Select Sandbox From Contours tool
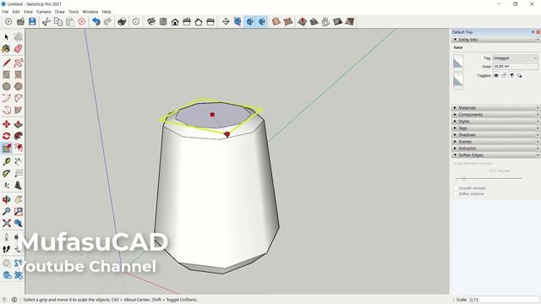 click(x=276, y=22)
